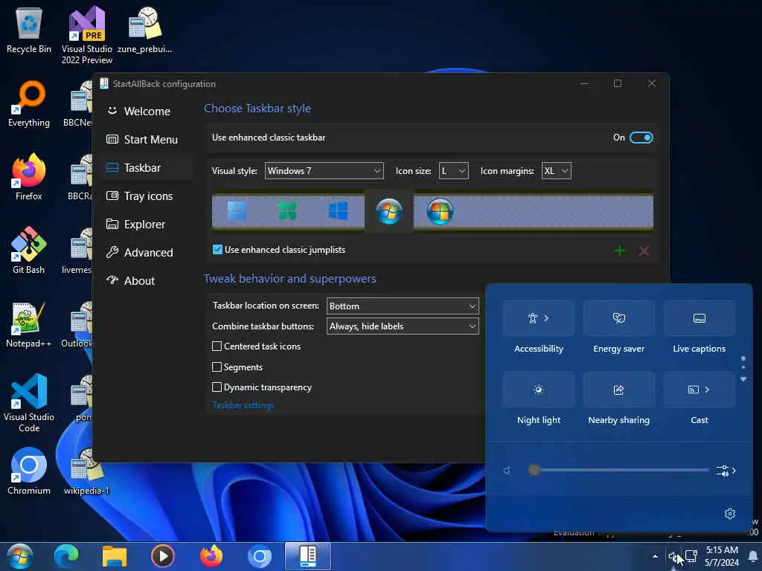762x571 pixels.
Task: Open the About section
Action: [147, 280]
